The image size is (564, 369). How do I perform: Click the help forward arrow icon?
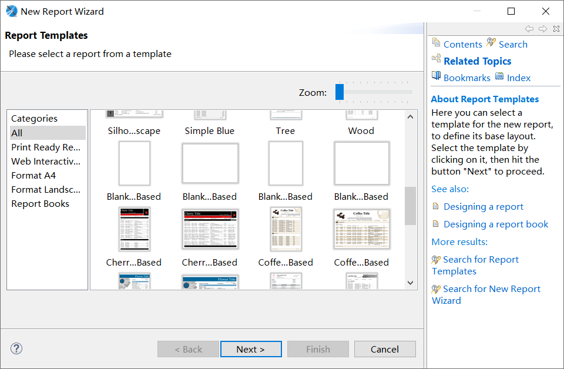[x=542, y=29]
